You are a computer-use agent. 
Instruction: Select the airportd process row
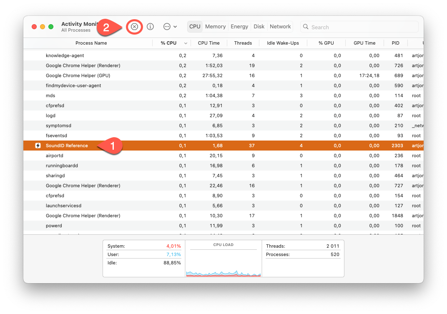pyautogui.click(x=223, y=156)
